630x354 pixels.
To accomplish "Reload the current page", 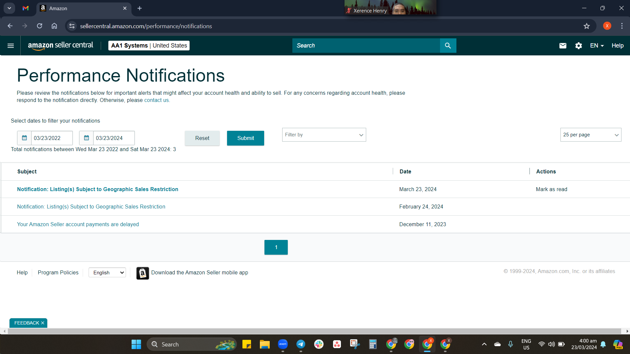I will point(39,26).
